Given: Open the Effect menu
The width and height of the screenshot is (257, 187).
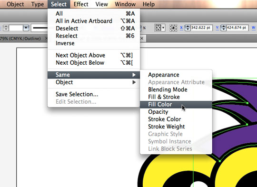Looking at the screenshot, I should (81, 4).
